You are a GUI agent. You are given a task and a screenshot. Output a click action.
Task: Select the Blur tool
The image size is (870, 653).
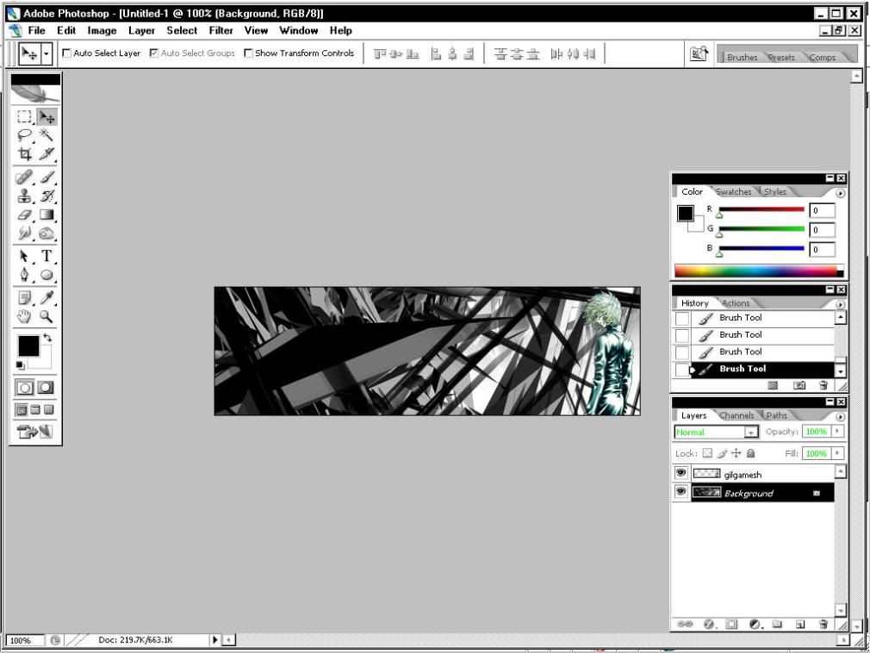click(24, 233)
